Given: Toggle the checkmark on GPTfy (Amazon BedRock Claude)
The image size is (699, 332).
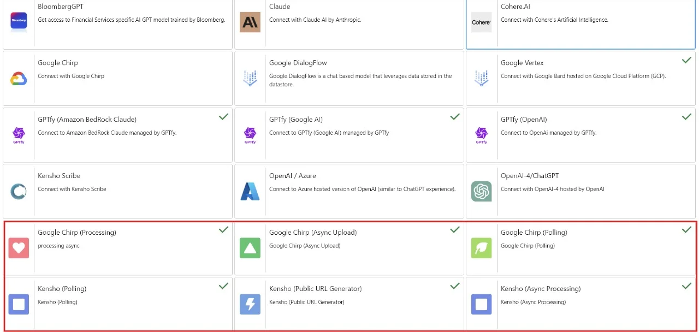Looking at the screenshot, I should [223, 116].
